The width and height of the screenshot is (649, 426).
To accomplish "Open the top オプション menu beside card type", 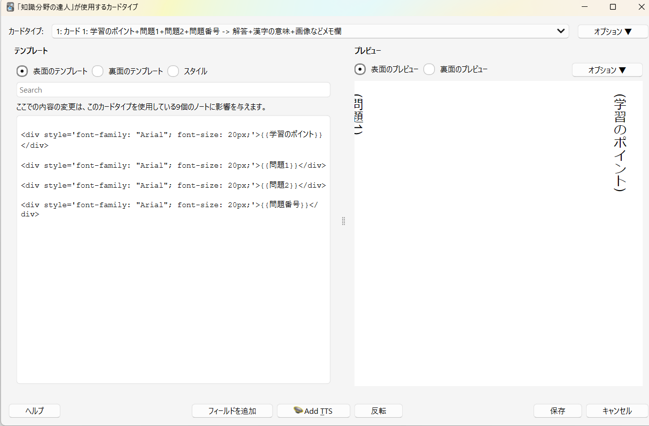I will pos(613,31).
